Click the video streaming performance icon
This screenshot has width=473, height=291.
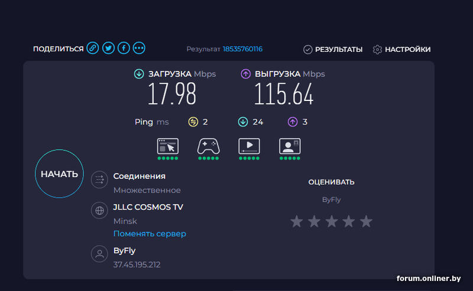pyautogui.click(x=249, y=146)
